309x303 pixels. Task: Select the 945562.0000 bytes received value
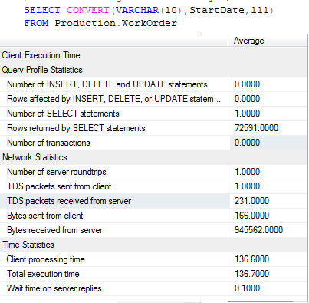pyautogui.click(x=258, y=230)
